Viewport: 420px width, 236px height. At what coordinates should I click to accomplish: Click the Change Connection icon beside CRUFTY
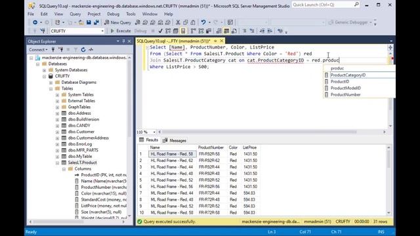pyautogui.click(x=43, y=31)
